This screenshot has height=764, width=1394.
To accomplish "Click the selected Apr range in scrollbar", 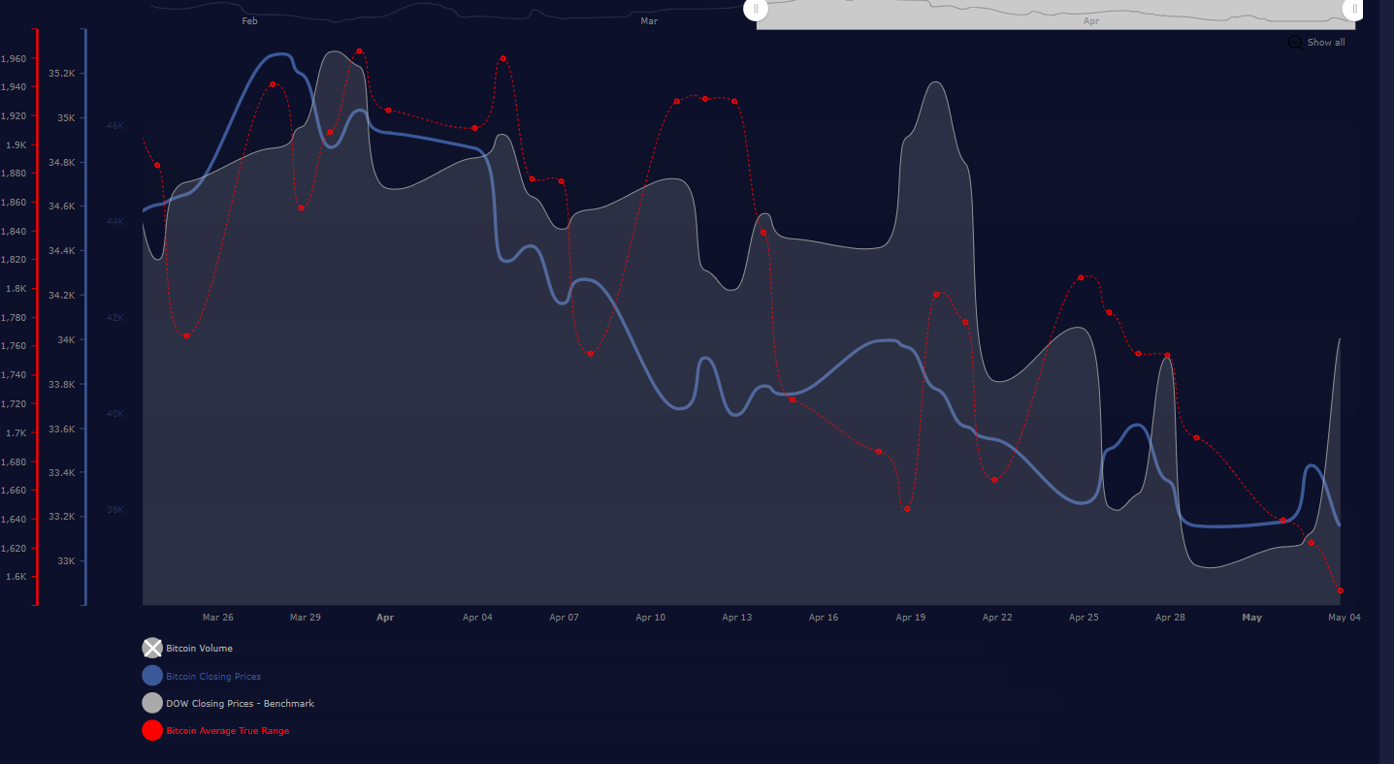I will (1055, 15).
